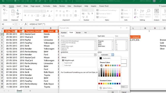
Task: Toggle the AutoSave switch
Action: 17,1
